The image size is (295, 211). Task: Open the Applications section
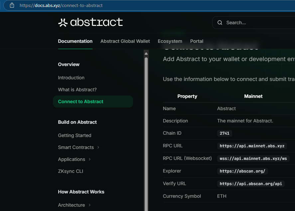pos(72,159)
